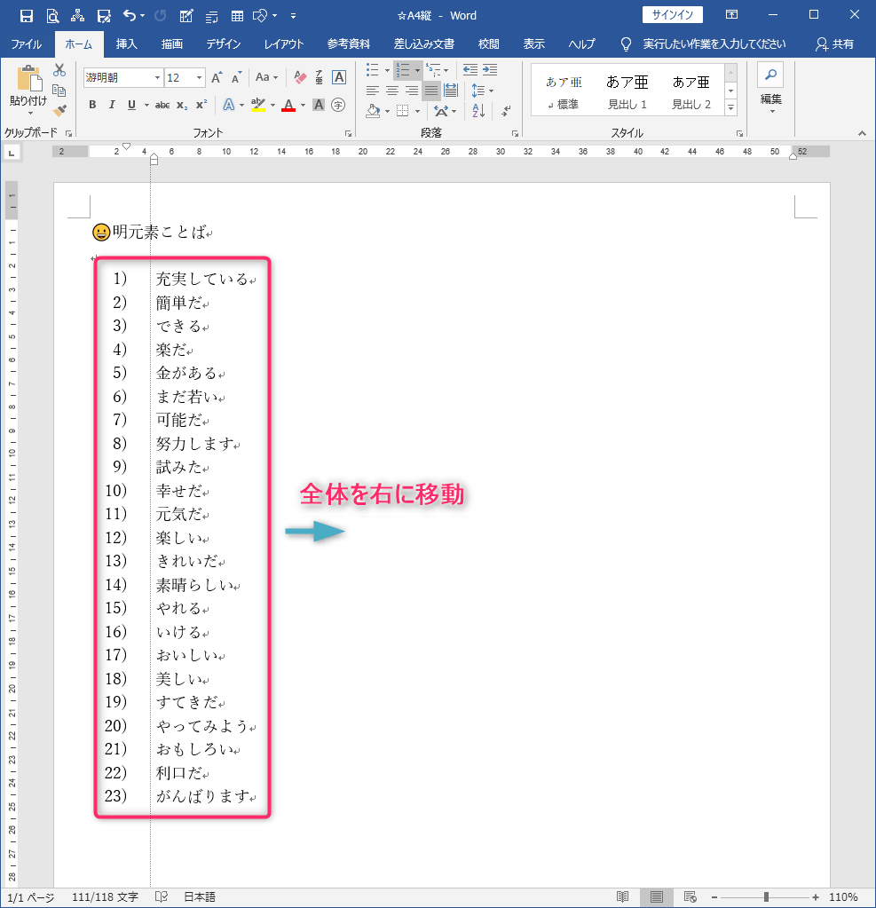Switch to the レイアウト tab
The width and height of the screenshot is (876, 908).
tap(283, 44)
